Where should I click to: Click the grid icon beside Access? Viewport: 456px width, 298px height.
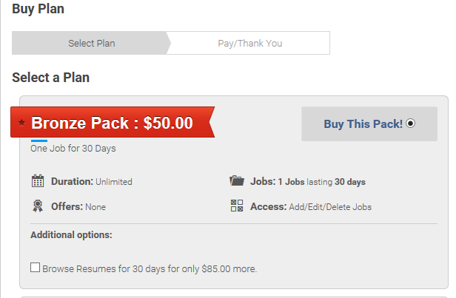(237, 206)
